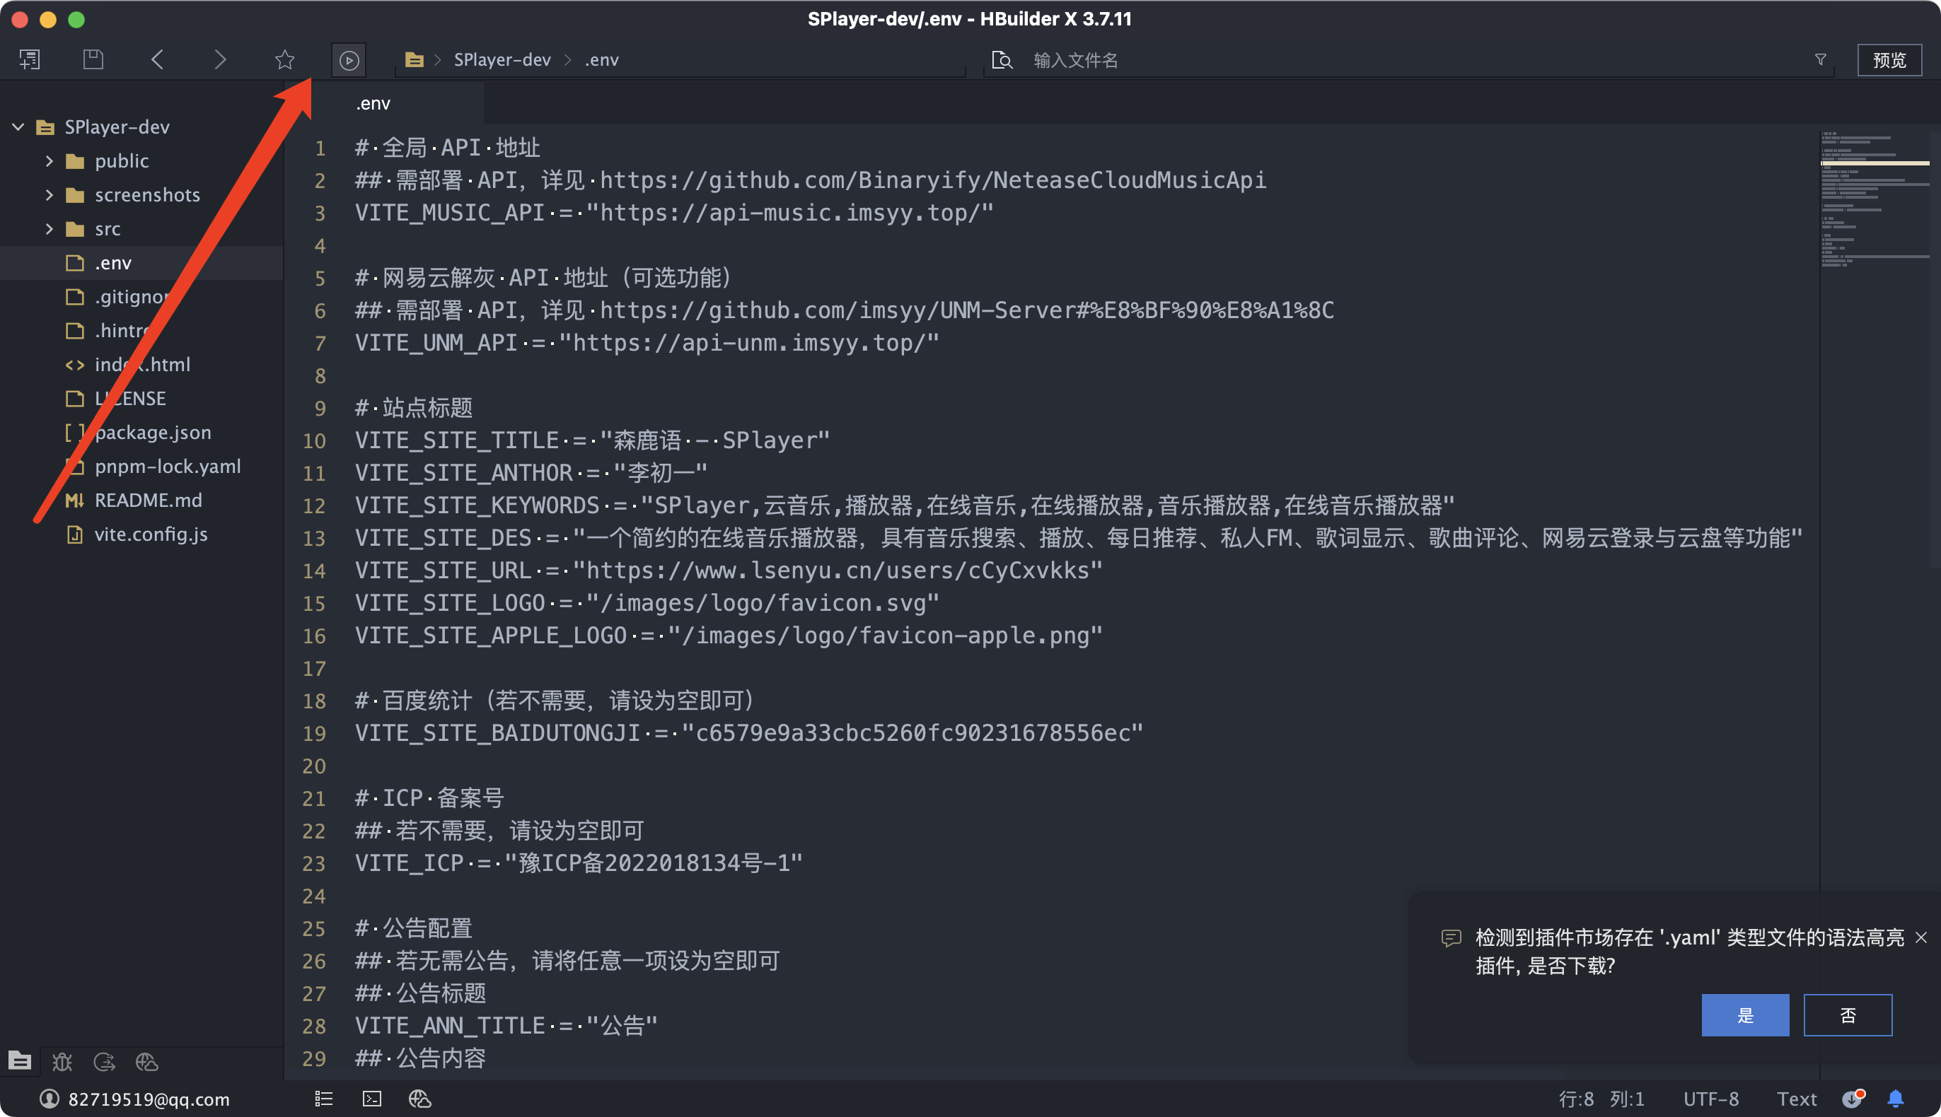Select the .env editor tab
The width and height of the screenshot is (1941, 1117).
click(x=373, y=103)
